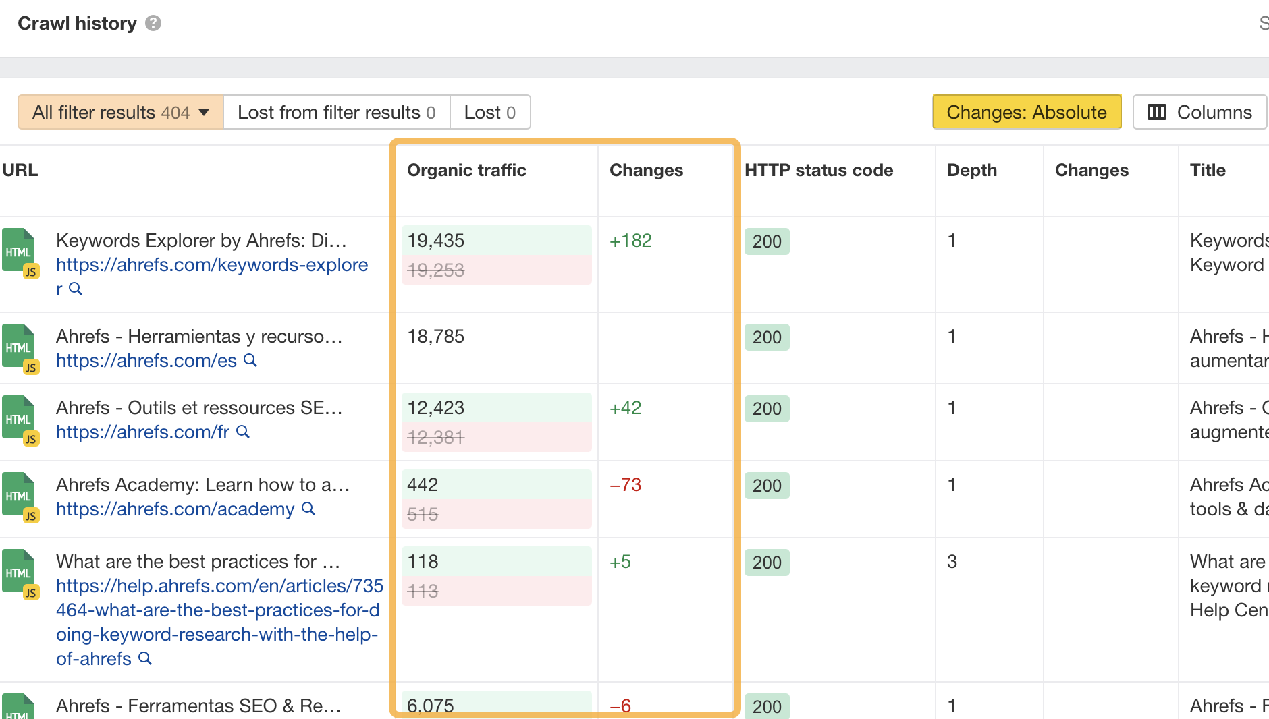
Task: Click the green +182 change value
Action: pyautogui.click(x=630, y=240)
